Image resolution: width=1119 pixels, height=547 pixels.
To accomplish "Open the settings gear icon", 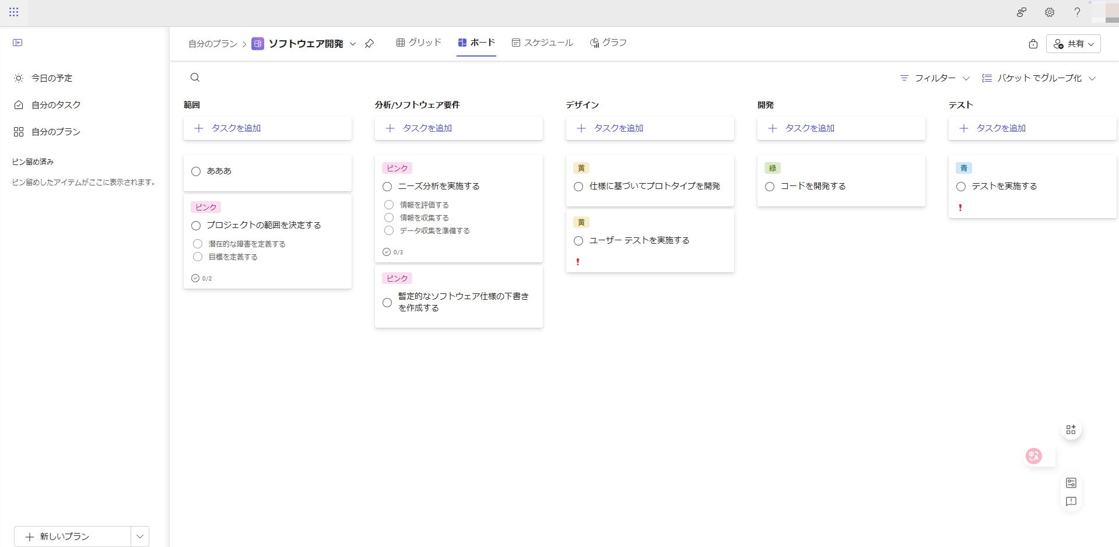I will (1049, 12).
